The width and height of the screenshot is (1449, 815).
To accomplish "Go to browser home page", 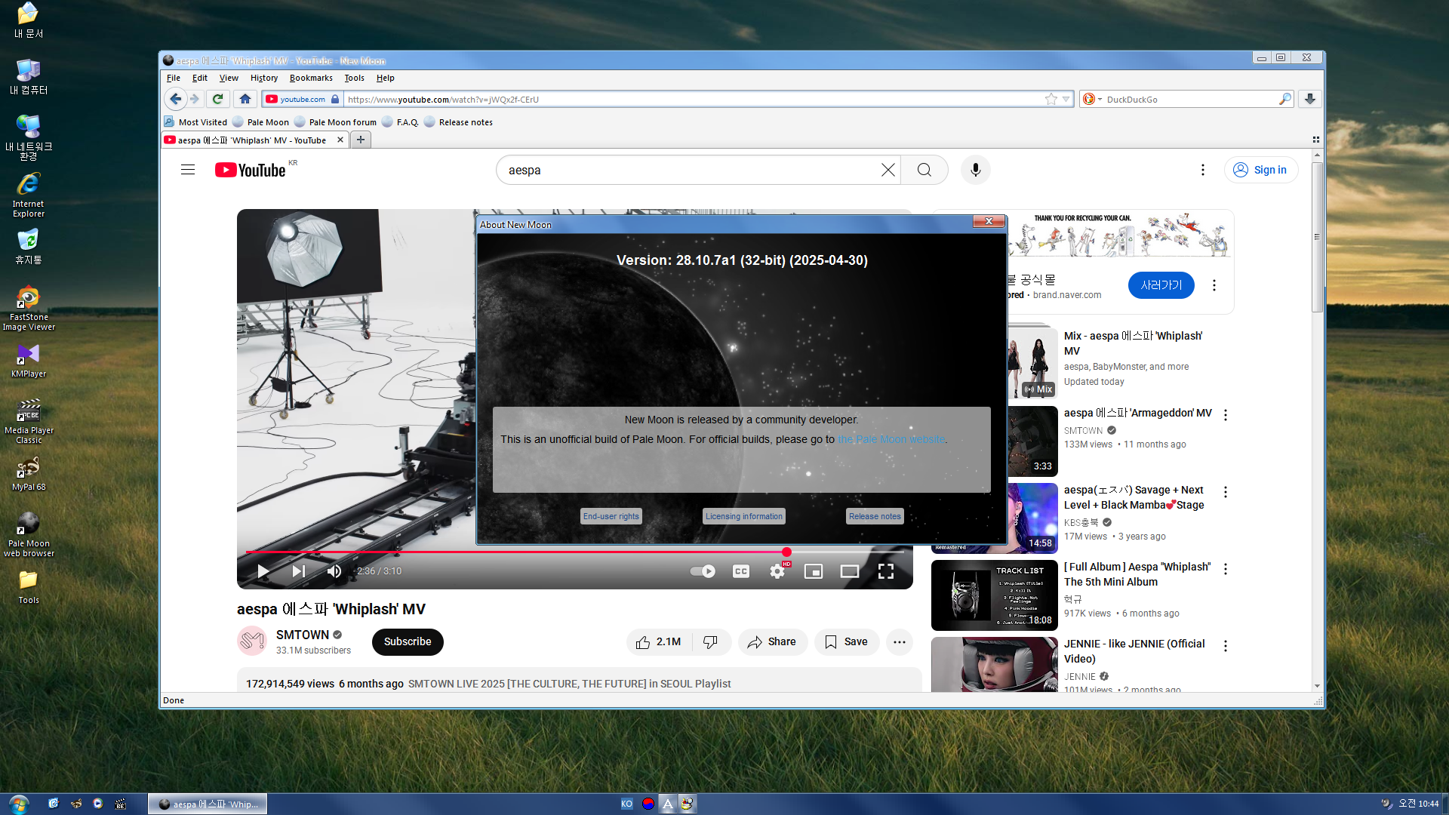I will (245, 99).
